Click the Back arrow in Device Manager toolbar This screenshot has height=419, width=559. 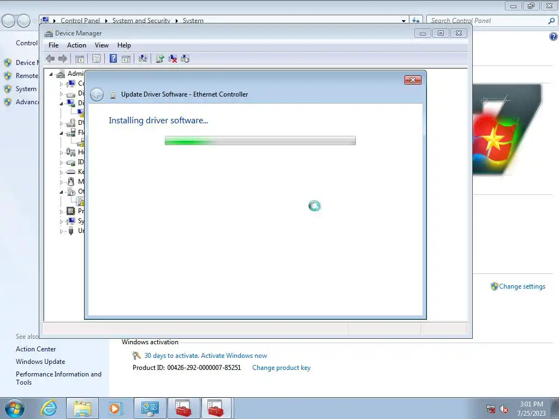(50, 59)
